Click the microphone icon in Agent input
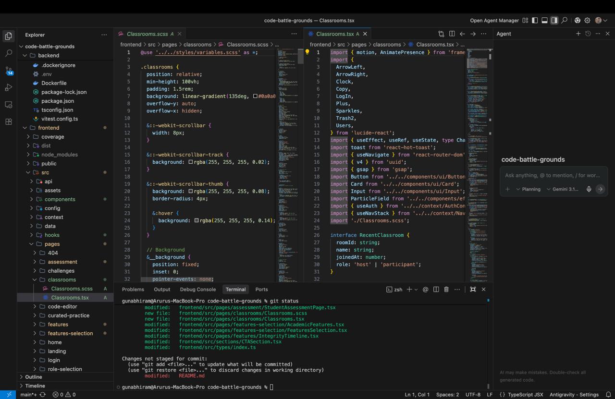The width and height of the screenshot is (615, 399). (x=589, y=189)
